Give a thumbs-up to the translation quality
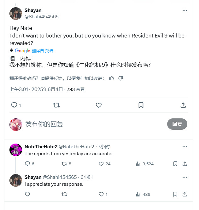 (111, 78)
